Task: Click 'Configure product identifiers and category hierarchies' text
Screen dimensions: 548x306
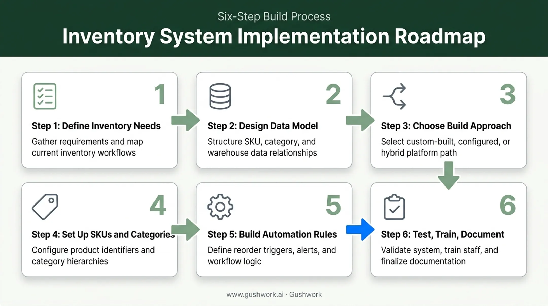Action: [93, 256]
